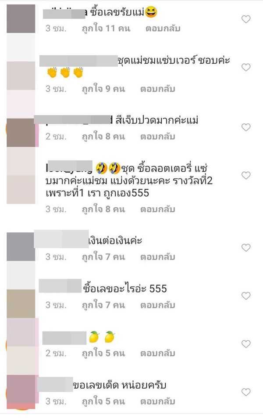Like the "เงินต่อเงินค่ะ" comment
Screen dimensions: 263x419
pos(246,248)
